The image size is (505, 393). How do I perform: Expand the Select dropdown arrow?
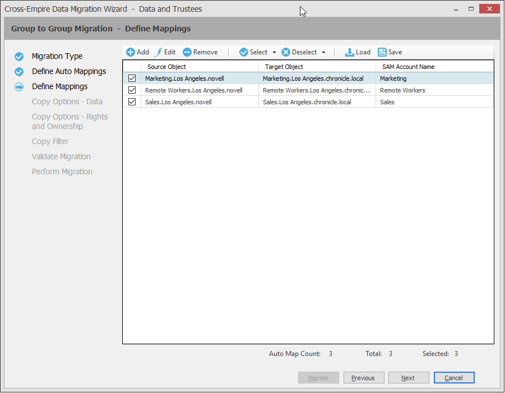(x=274, y=53)
